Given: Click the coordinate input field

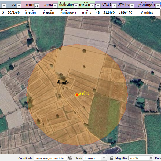Looking at the screenshot, I should tap(50, 158).
